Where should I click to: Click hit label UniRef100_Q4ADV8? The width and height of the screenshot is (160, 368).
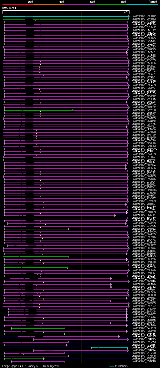(144, 132)
